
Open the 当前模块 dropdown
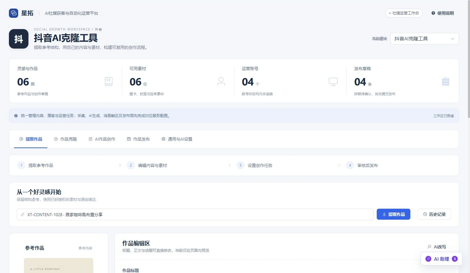(x=424, y=39)
